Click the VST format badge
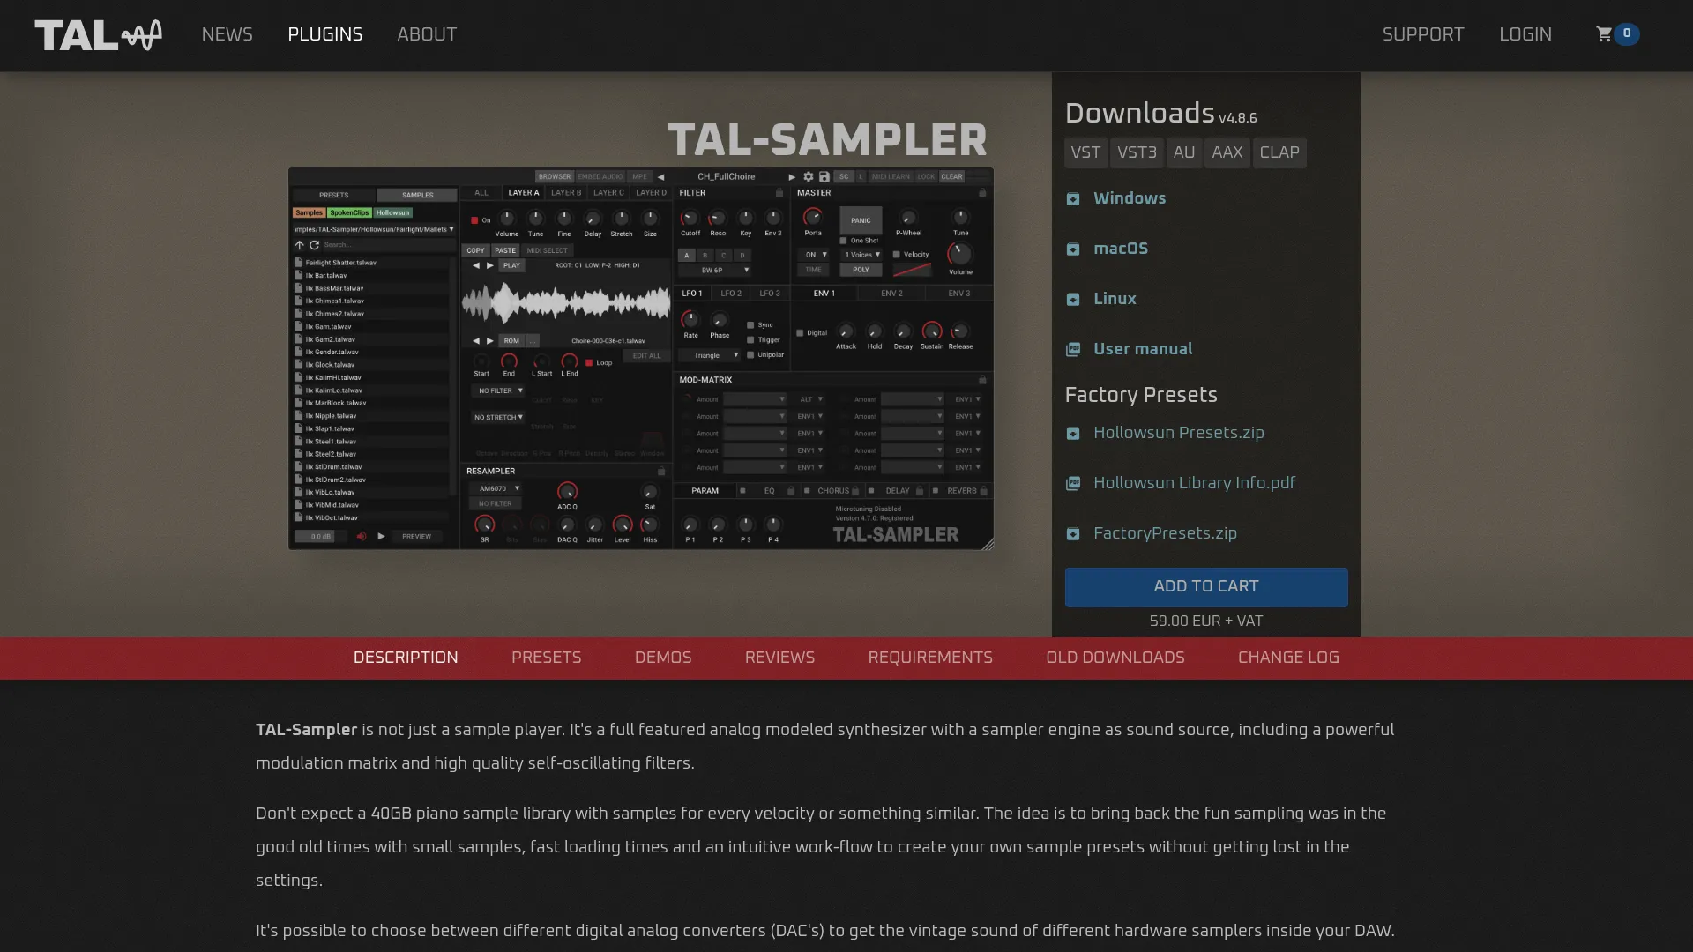The height and width of the screenshot is (952, 1693). pos(1085,152)
